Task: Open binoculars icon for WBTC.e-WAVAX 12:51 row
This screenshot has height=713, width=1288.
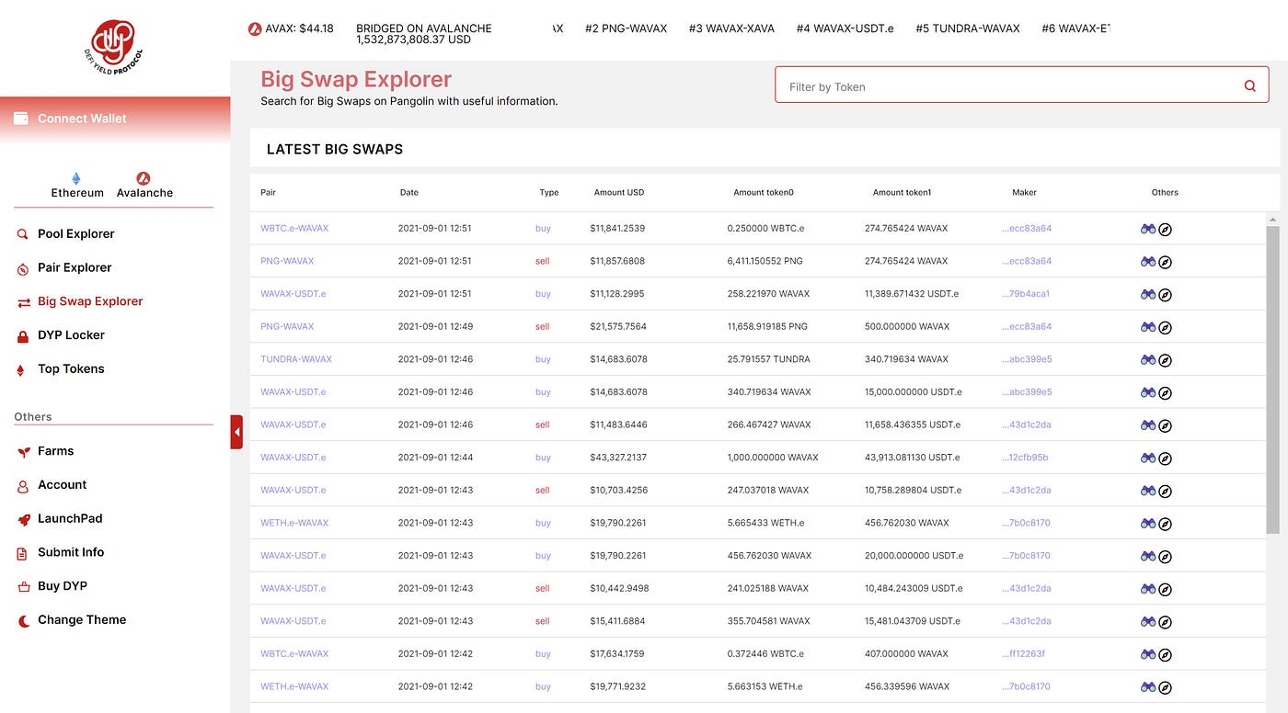Action: click(x=1148, y=229)
